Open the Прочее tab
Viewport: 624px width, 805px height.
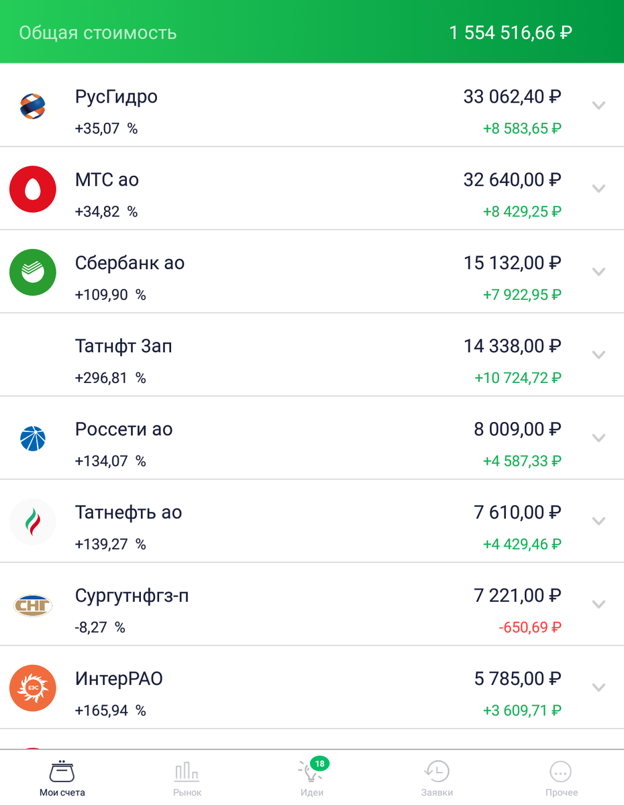pos(561,778)
